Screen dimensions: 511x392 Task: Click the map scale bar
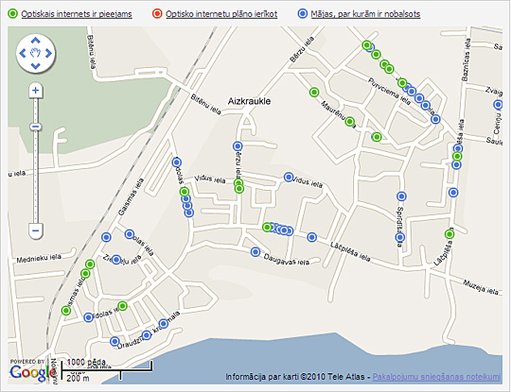[107, 370]
